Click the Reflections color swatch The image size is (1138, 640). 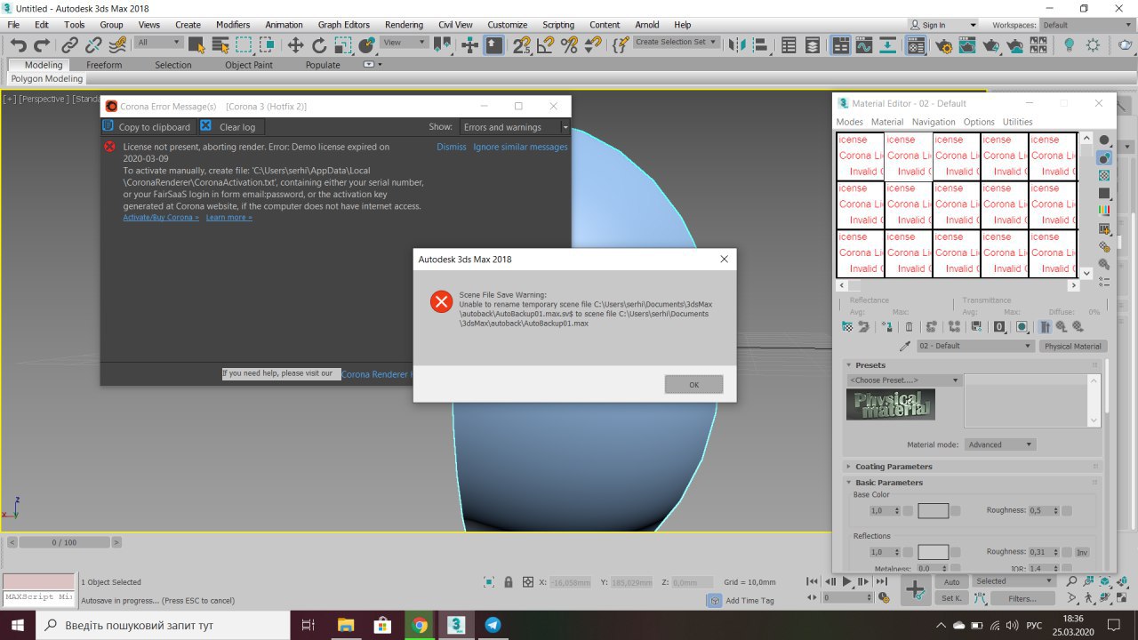tap(934, 552)
